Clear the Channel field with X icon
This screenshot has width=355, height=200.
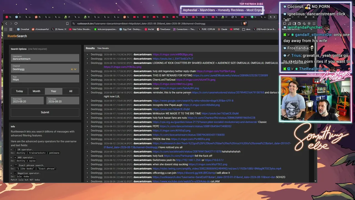coord(72,69)
